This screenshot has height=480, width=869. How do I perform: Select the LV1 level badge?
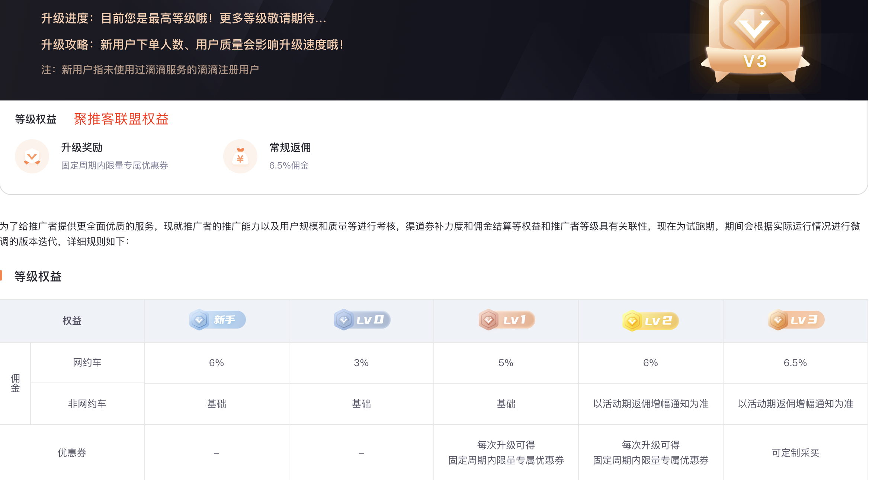(507, 320)
